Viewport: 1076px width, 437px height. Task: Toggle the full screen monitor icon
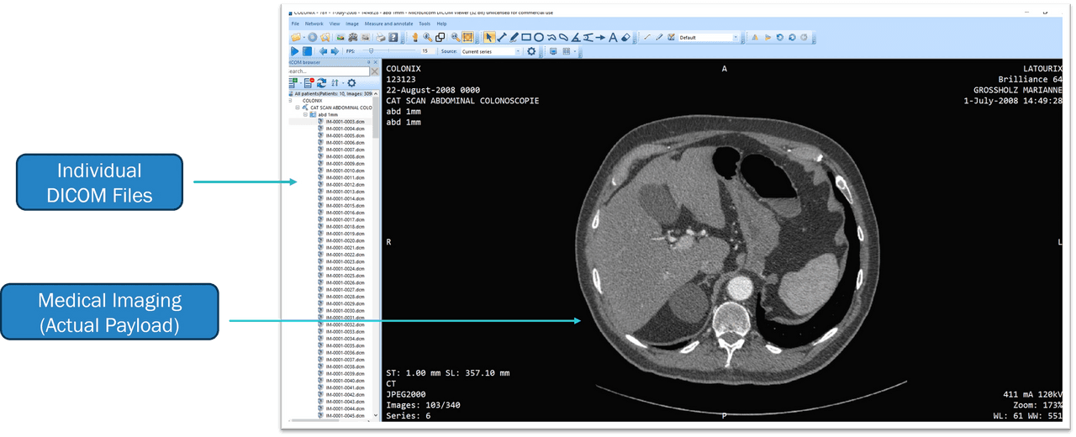[x=553, y=51]
